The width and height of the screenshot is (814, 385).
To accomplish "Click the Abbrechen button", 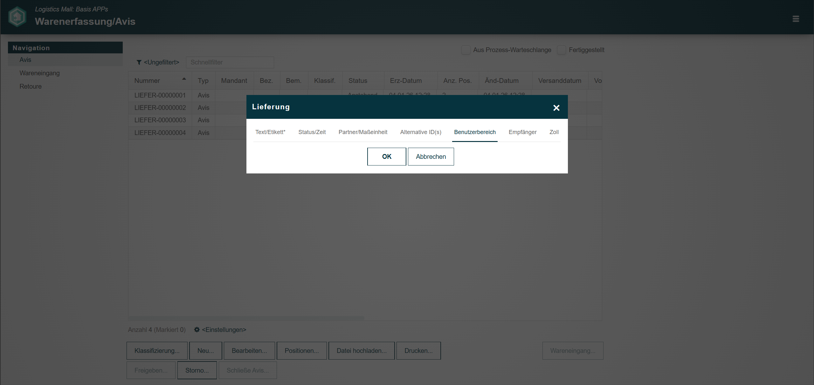I will click(x=431, y=157).
